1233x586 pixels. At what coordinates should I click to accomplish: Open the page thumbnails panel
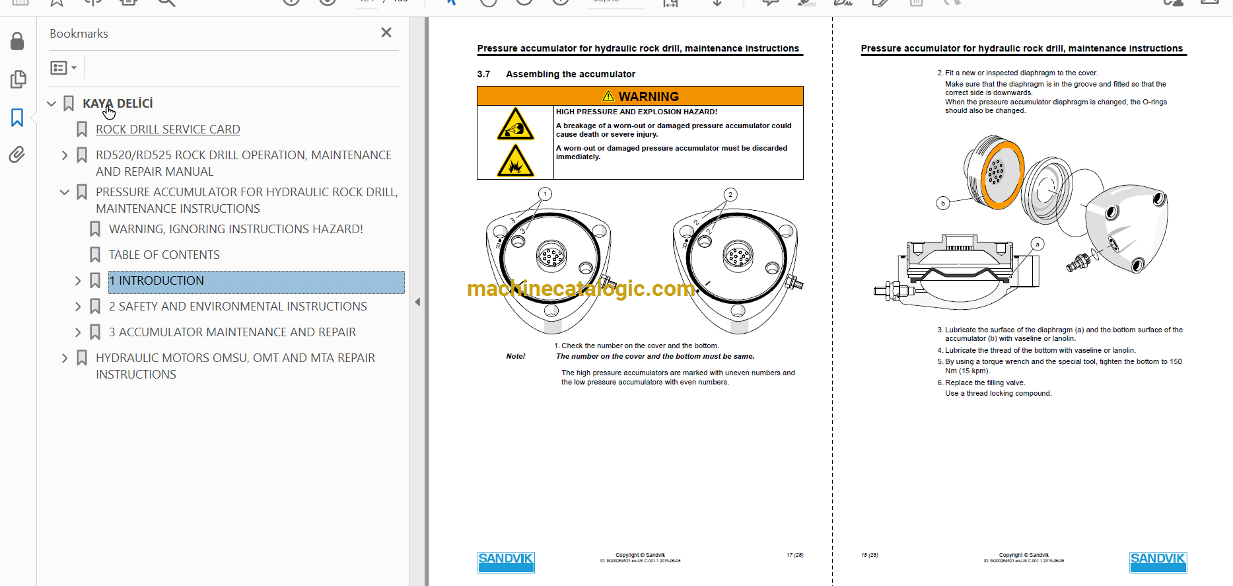[18, 79]
